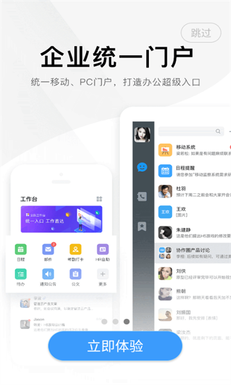Tap the 跳过 skip button
The image size is (231, 385).
coord(201,33)
